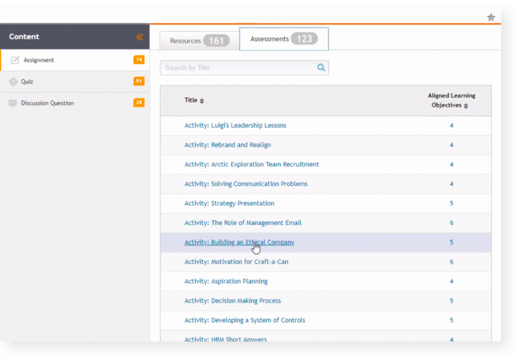Click the search magnifier icon
Viewport: 520px width, 360px height.
[x=321, y=68]
